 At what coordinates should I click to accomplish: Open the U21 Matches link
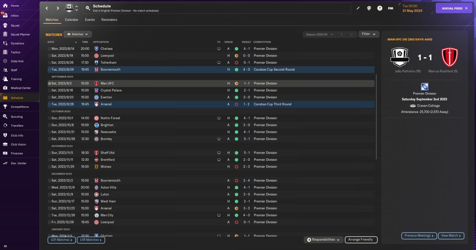[61, 240]
